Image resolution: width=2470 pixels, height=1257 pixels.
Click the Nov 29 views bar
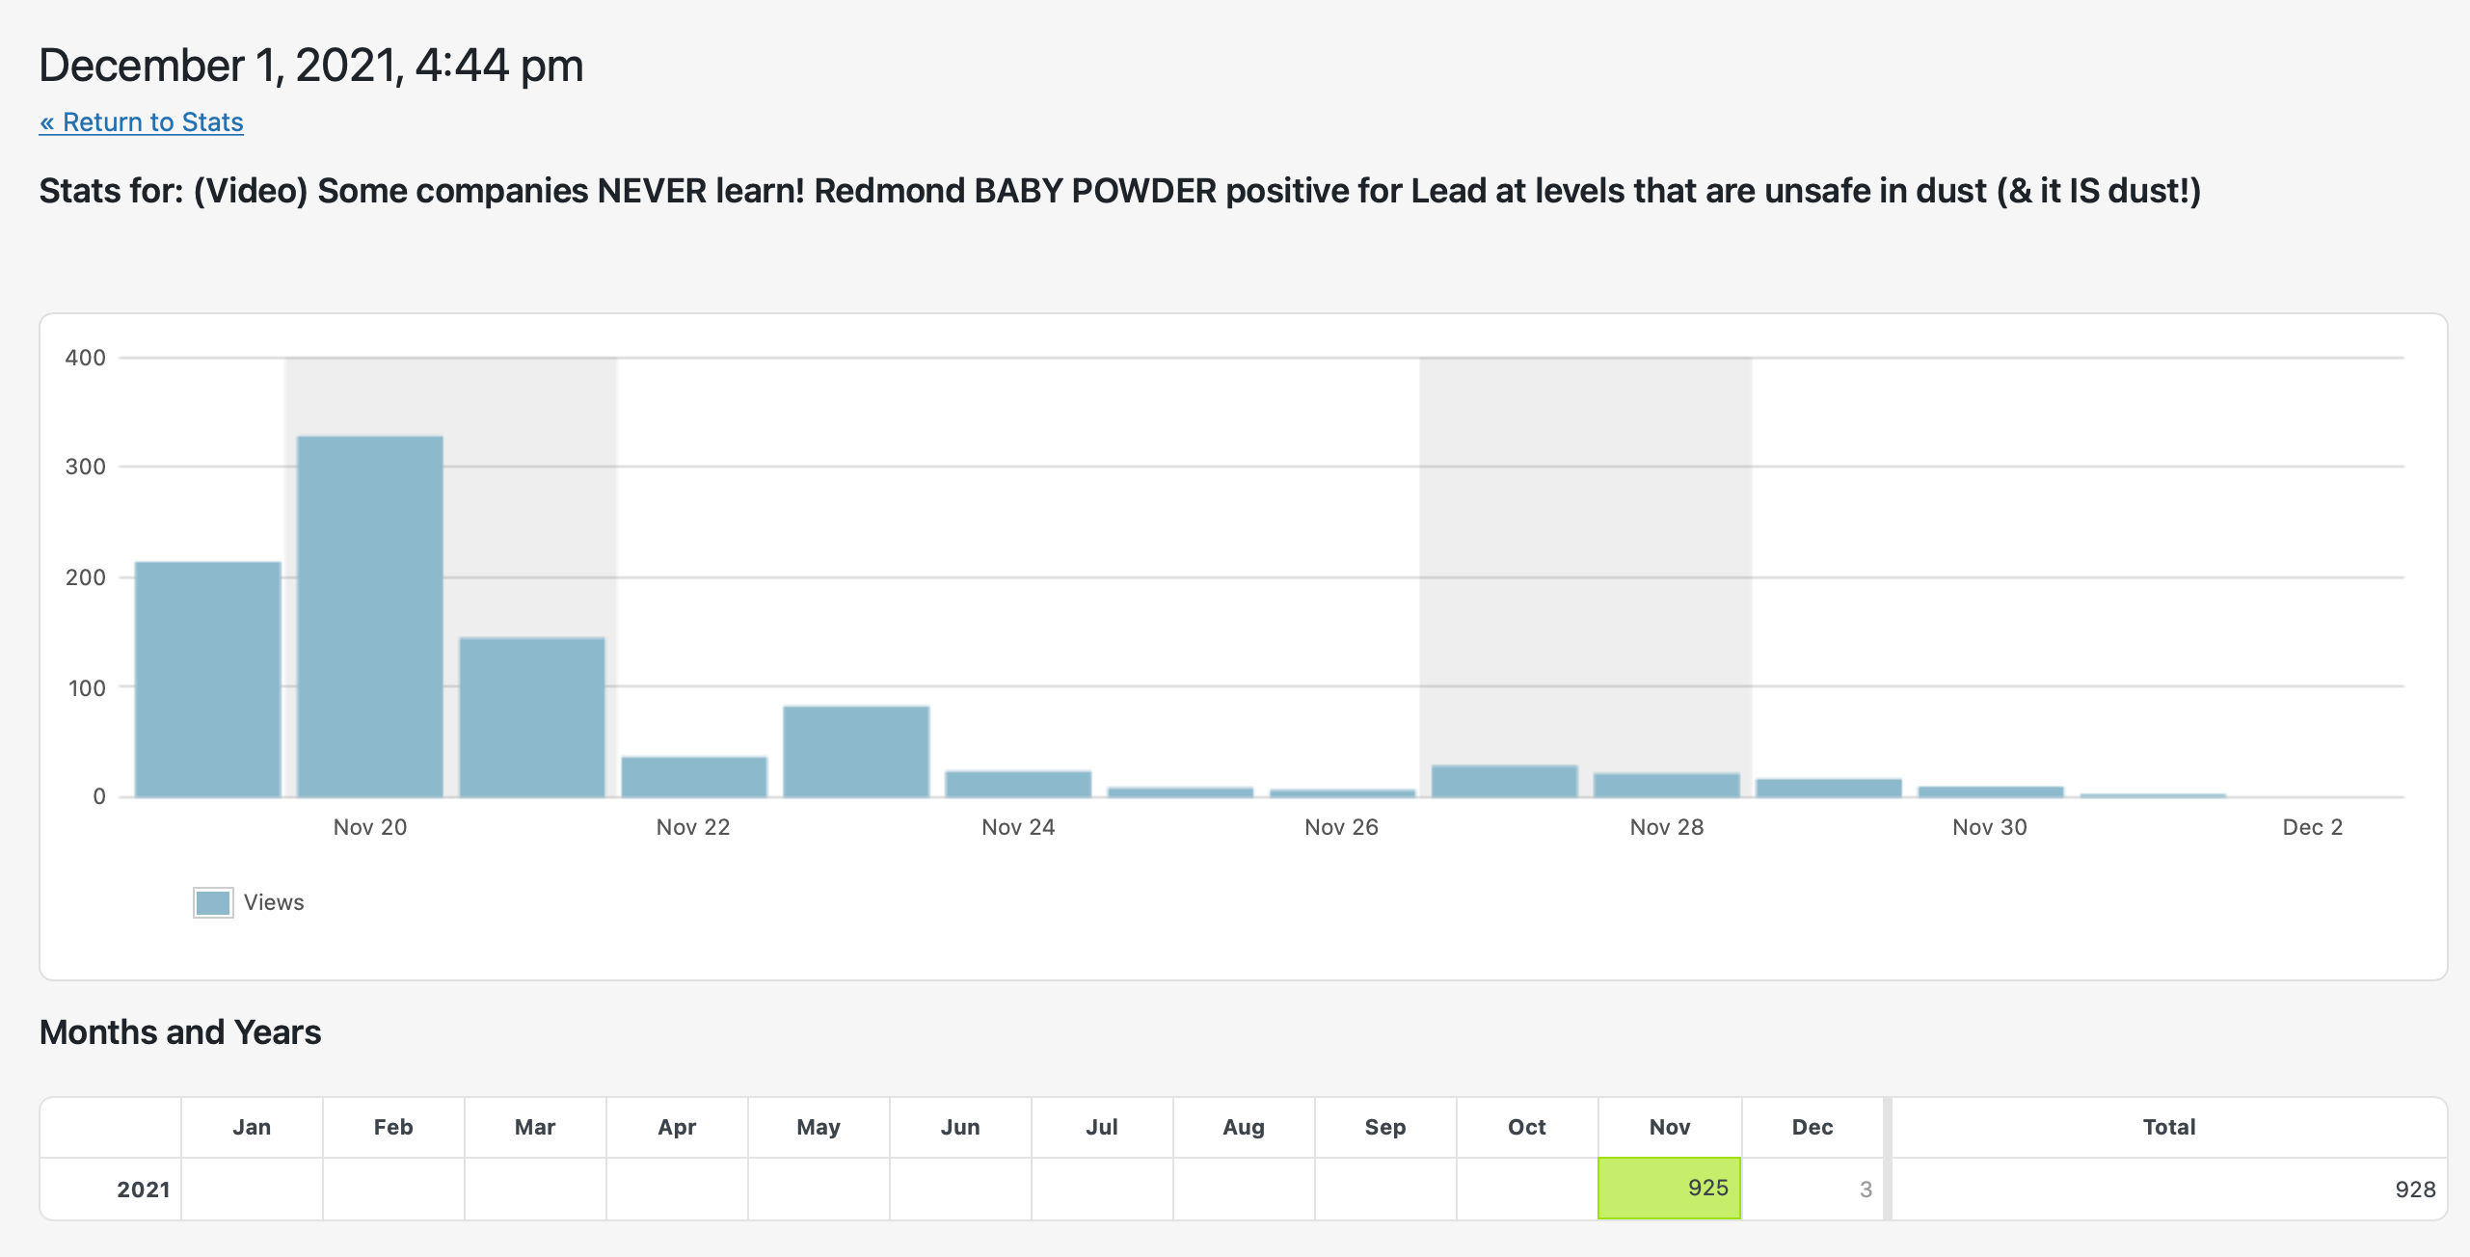click(x=1828, y=788)
